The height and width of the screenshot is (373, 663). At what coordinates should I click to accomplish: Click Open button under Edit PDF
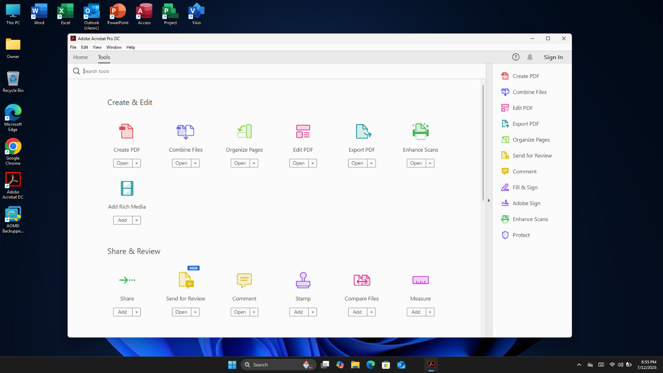[x=299, y=163]
